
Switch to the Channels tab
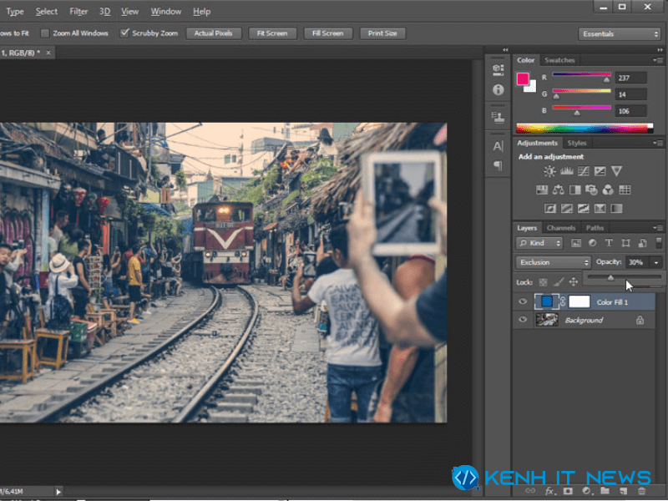[x=560, y=228]
